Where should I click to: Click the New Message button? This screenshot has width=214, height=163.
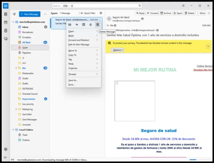coord(30,14)
